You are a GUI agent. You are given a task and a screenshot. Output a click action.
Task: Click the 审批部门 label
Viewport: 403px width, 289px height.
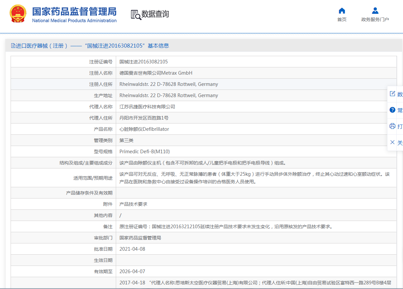(x=103, y=238)
